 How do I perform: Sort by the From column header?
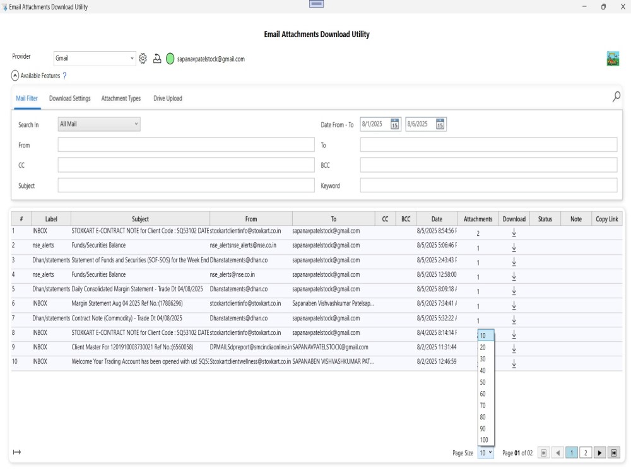(251, 219)
